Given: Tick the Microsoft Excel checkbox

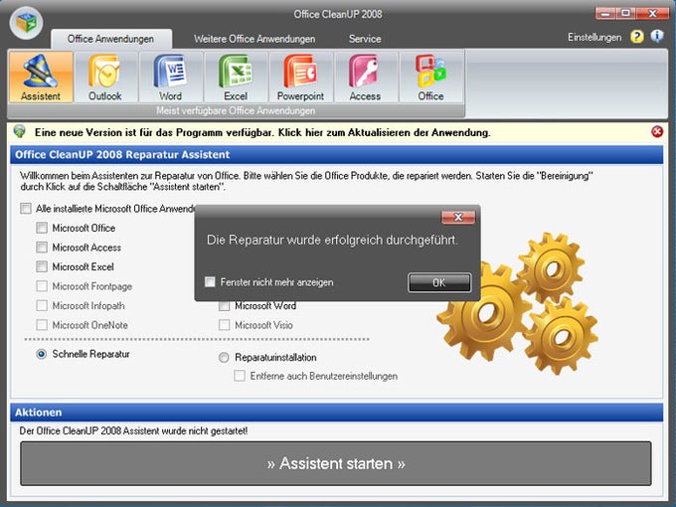Looking at the screenshot, I should tap(42, 266).
